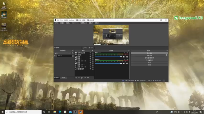Image resolution: width=204 pixels, height=114 pixels.
Task: Toggle visibility of 游戏源 source
Action: [90, 55]
